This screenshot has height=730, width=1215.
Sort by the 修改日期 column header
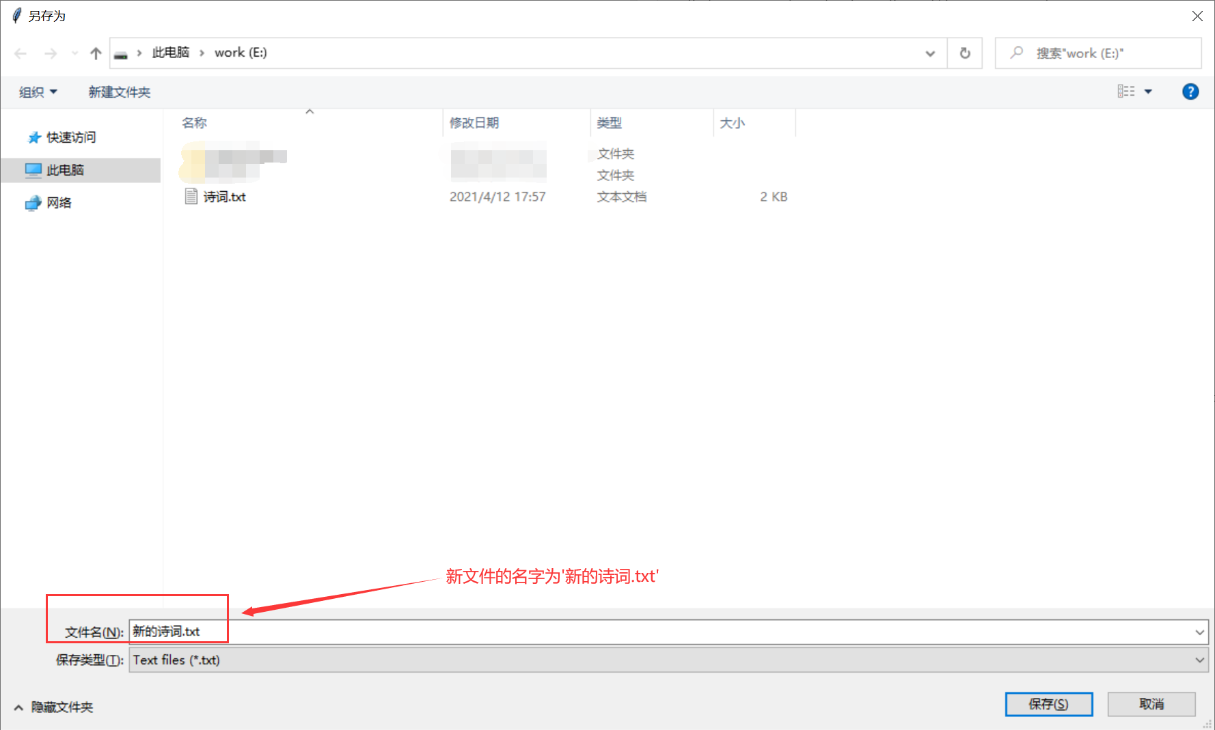[x=474, y=123]
